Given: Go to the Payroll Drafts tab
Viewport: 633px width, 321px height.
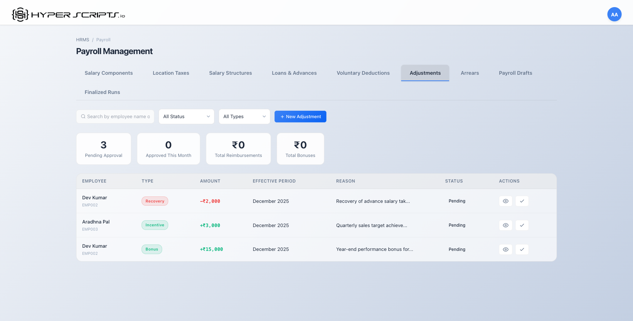Looking at the screenshot, I should [x=515, y=73].
